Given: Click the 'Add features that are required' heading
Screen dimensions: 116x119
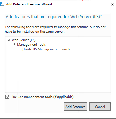Looking at the screenshot, I should click(x=54, y=17).
